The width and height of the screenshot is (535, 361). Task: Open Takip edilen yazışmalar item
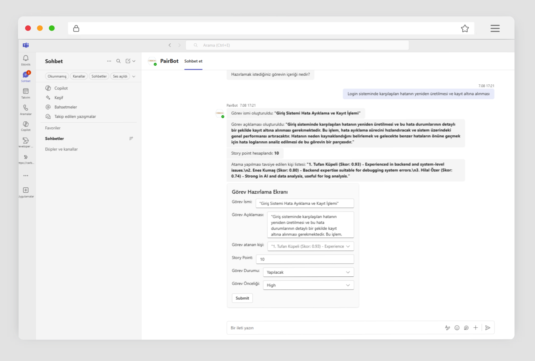pos(75,117)
